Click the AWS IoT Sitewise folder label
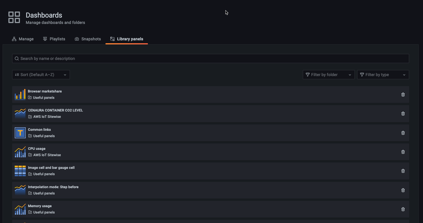423x223 pixels. [47, 116]
